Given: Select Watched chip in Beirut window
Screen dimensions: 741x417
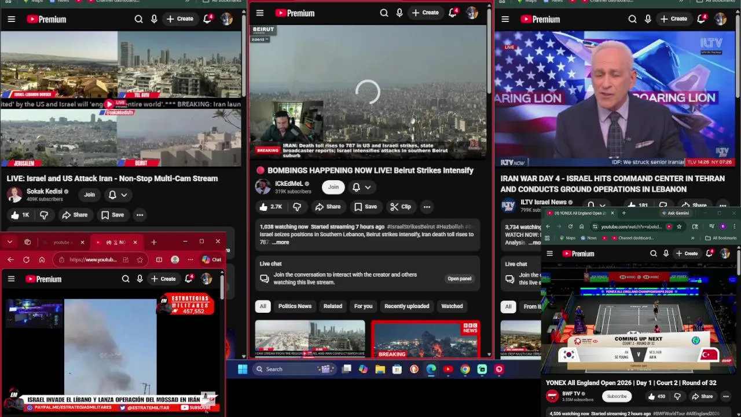Looking at the screenshot, I should click(x=452, y=306).
